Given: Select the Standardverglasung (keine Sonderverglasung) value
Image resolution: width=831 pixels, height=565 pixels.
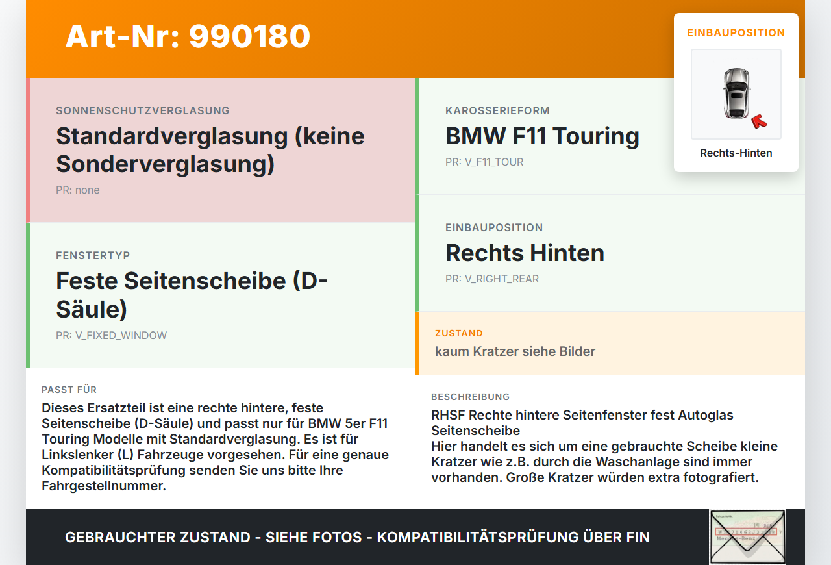Looking at the screenshot, I should [210, 150].
